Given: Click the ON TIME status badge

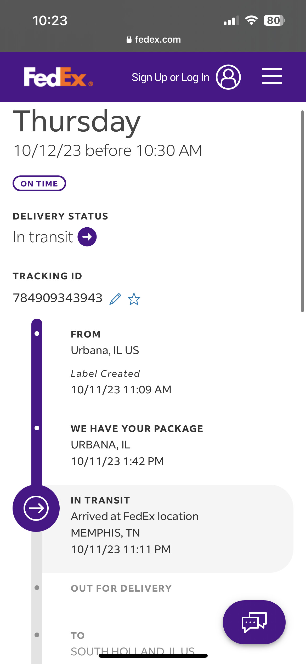Looking at the screenshot, I should pyautogui.click(x=39, y=184).
